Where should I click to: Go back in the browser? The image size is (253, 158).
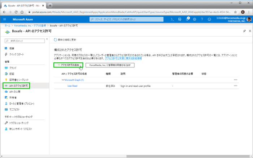[x=4, y=12]
